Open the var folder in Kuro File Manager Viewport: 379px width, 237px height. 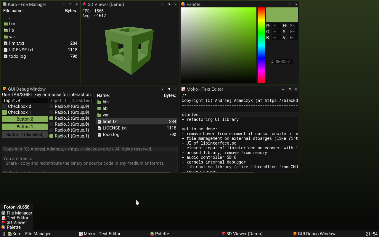[x=40, y=37]
